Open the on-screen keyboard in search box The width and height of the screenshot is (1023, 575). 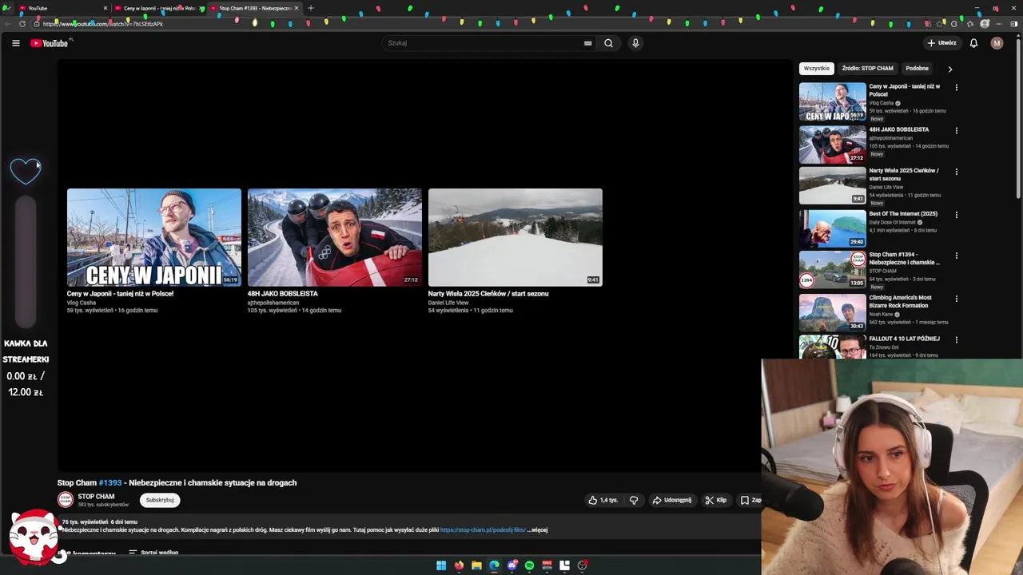point(588,43)
